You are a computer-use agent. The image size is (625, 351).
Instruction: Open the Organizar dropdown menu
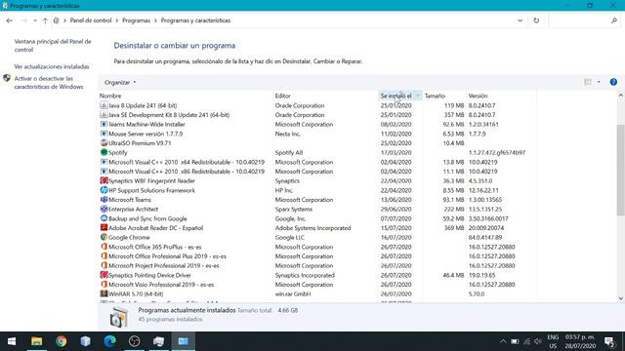[x=120, y=82]
